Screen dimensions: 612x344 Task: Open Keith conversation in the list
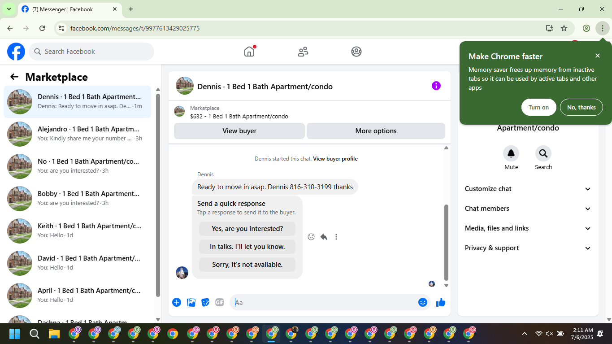[78, 231]
